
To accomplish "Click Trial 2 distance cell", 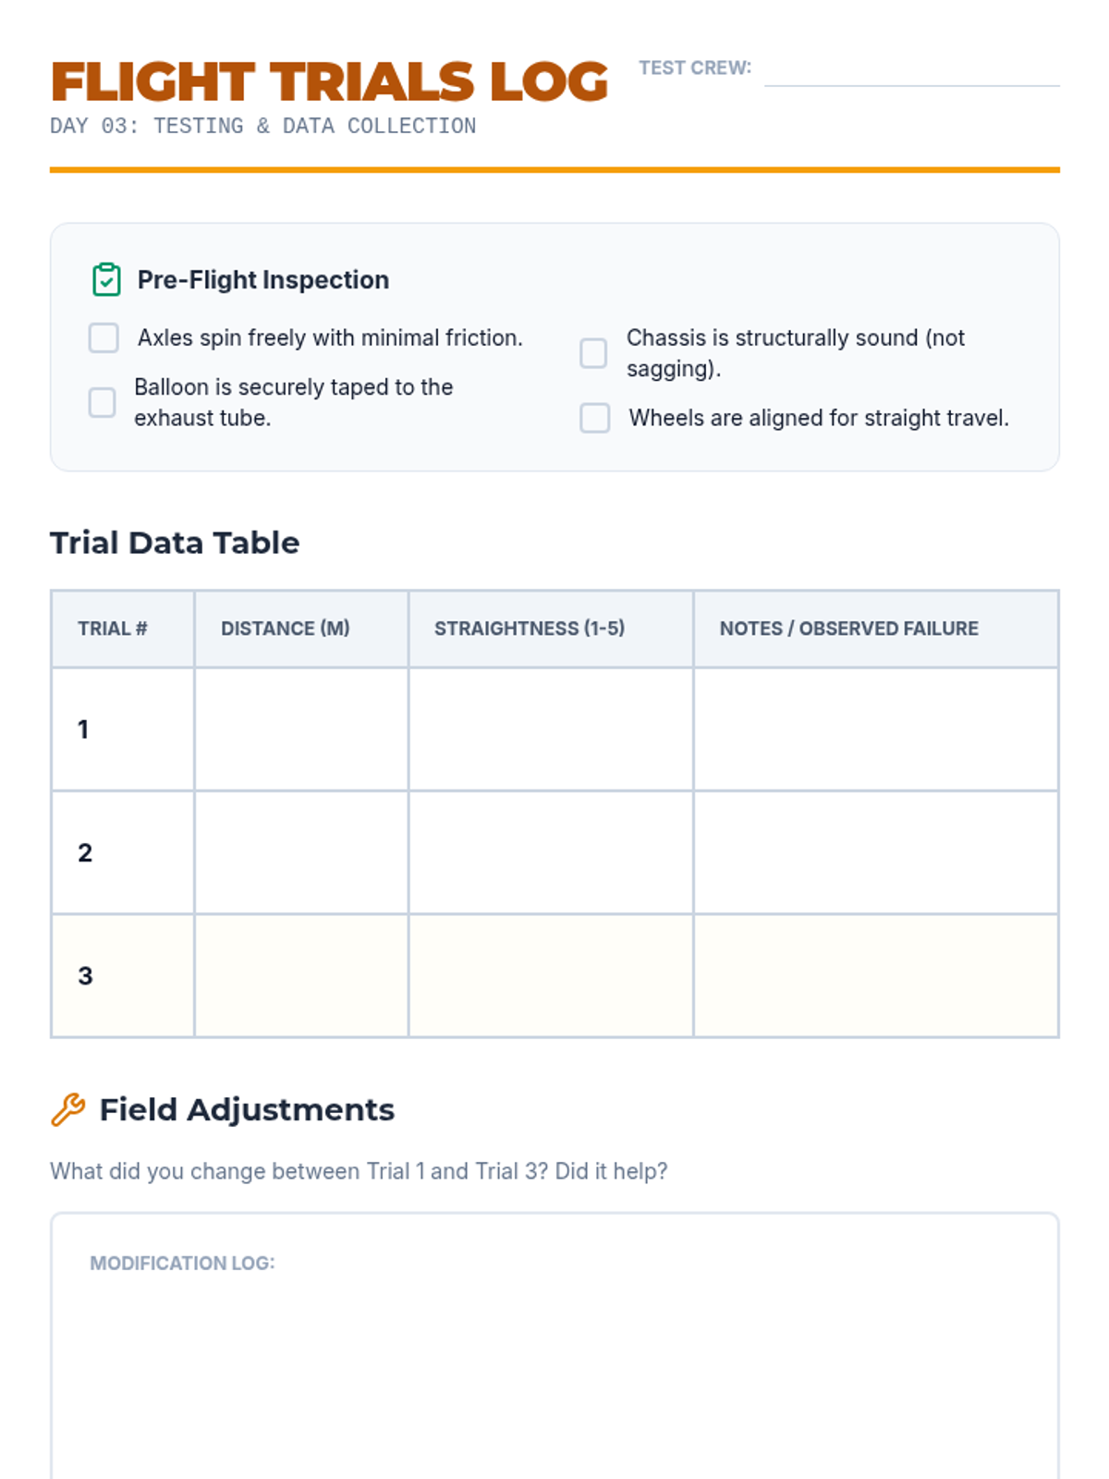I will click(x=301, y=852).
